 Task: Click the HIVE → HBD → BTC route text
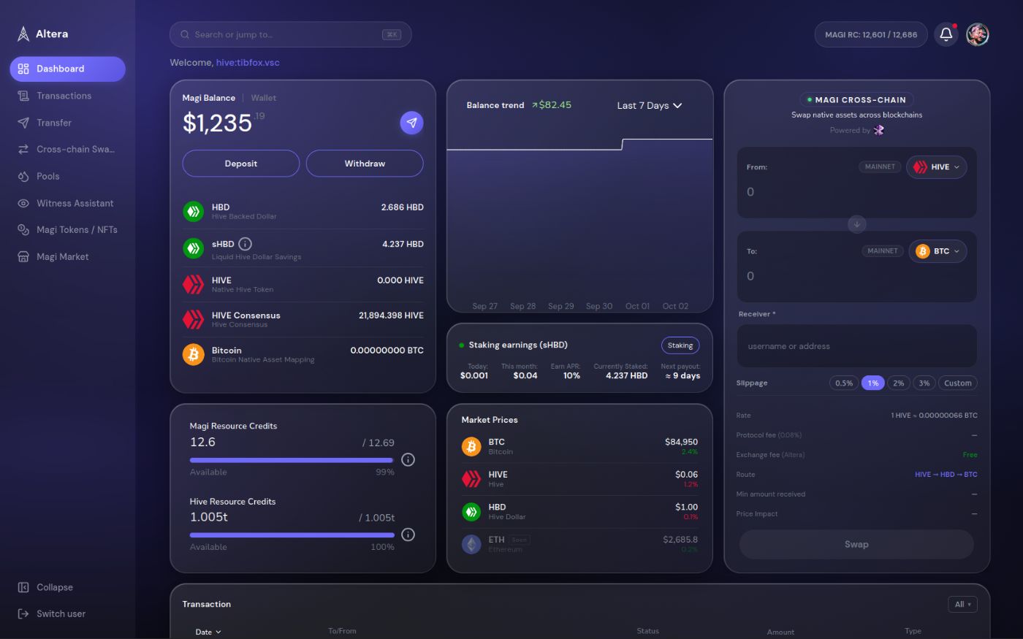(946, 475)
